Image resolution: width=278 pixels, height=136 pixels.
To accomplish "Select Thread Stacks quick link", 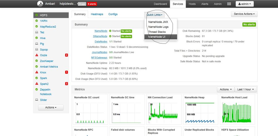I will [x=161, y=32].
